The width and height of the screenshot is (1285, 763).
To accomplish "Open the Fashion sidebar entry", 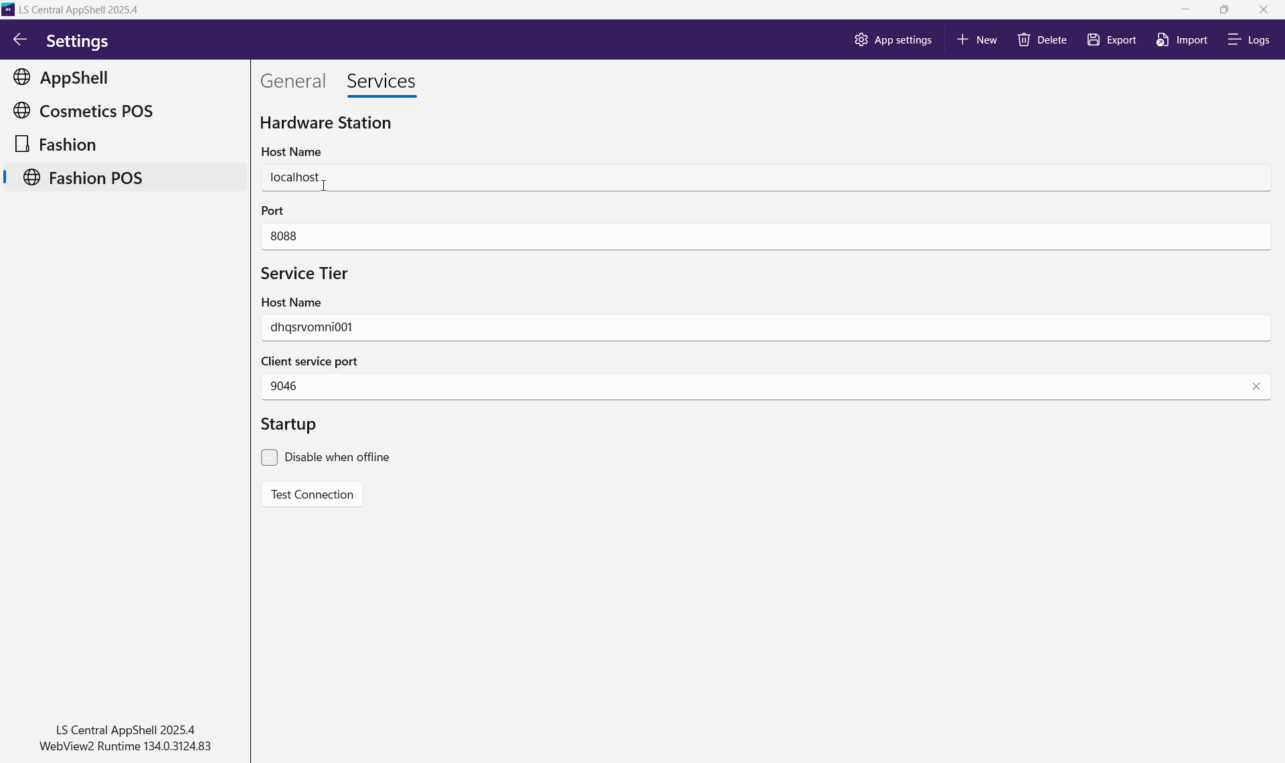I will click(x=67, y=145).
